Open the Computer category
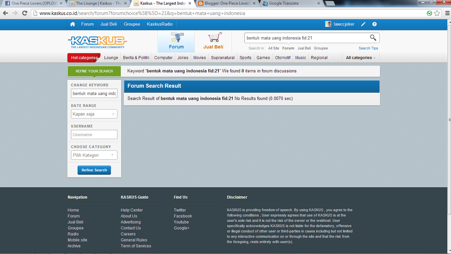Viewport: 451px width, 254px height. click(163, 58)
